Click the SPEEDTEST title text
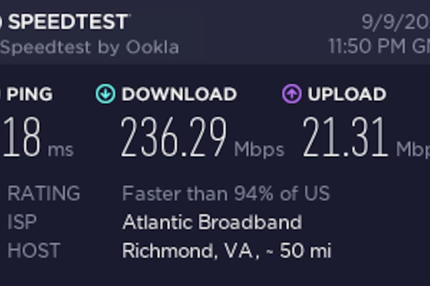This screenshot has height=286, width=430. [x=69, y=22]
